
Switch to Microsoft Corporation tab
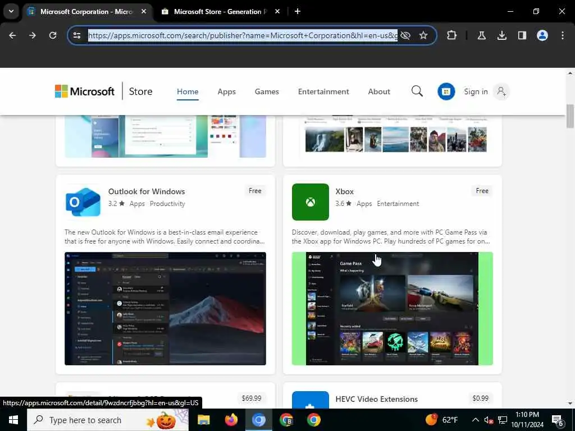click(x=87, y=12)
